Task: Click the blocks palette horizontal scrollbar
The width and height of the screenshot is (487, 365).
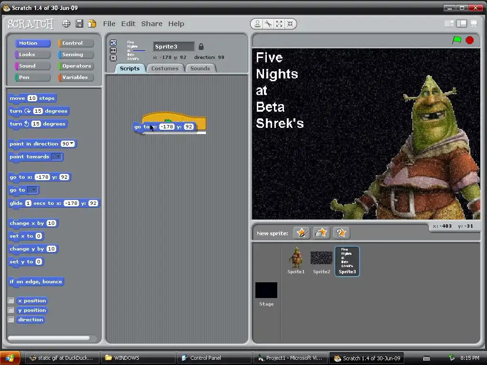Action: coord(49,338)
